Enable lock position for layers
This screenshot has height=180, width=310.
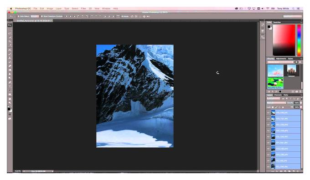(x=279, y=107)
